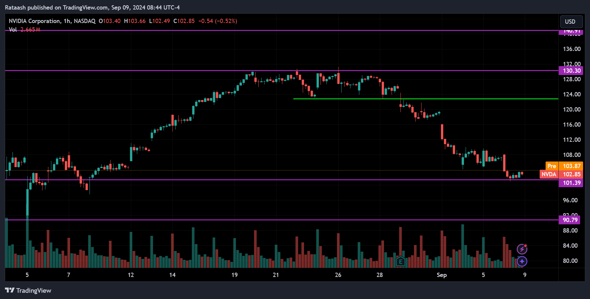This screenshot has width=590, height=299.
Task: Click the 28 date label on time axis
Action: [379, 275]
